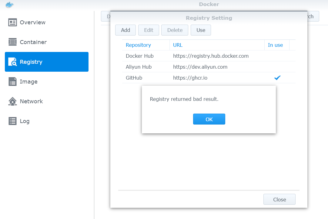Click the Docker whale logo icon

10,5
